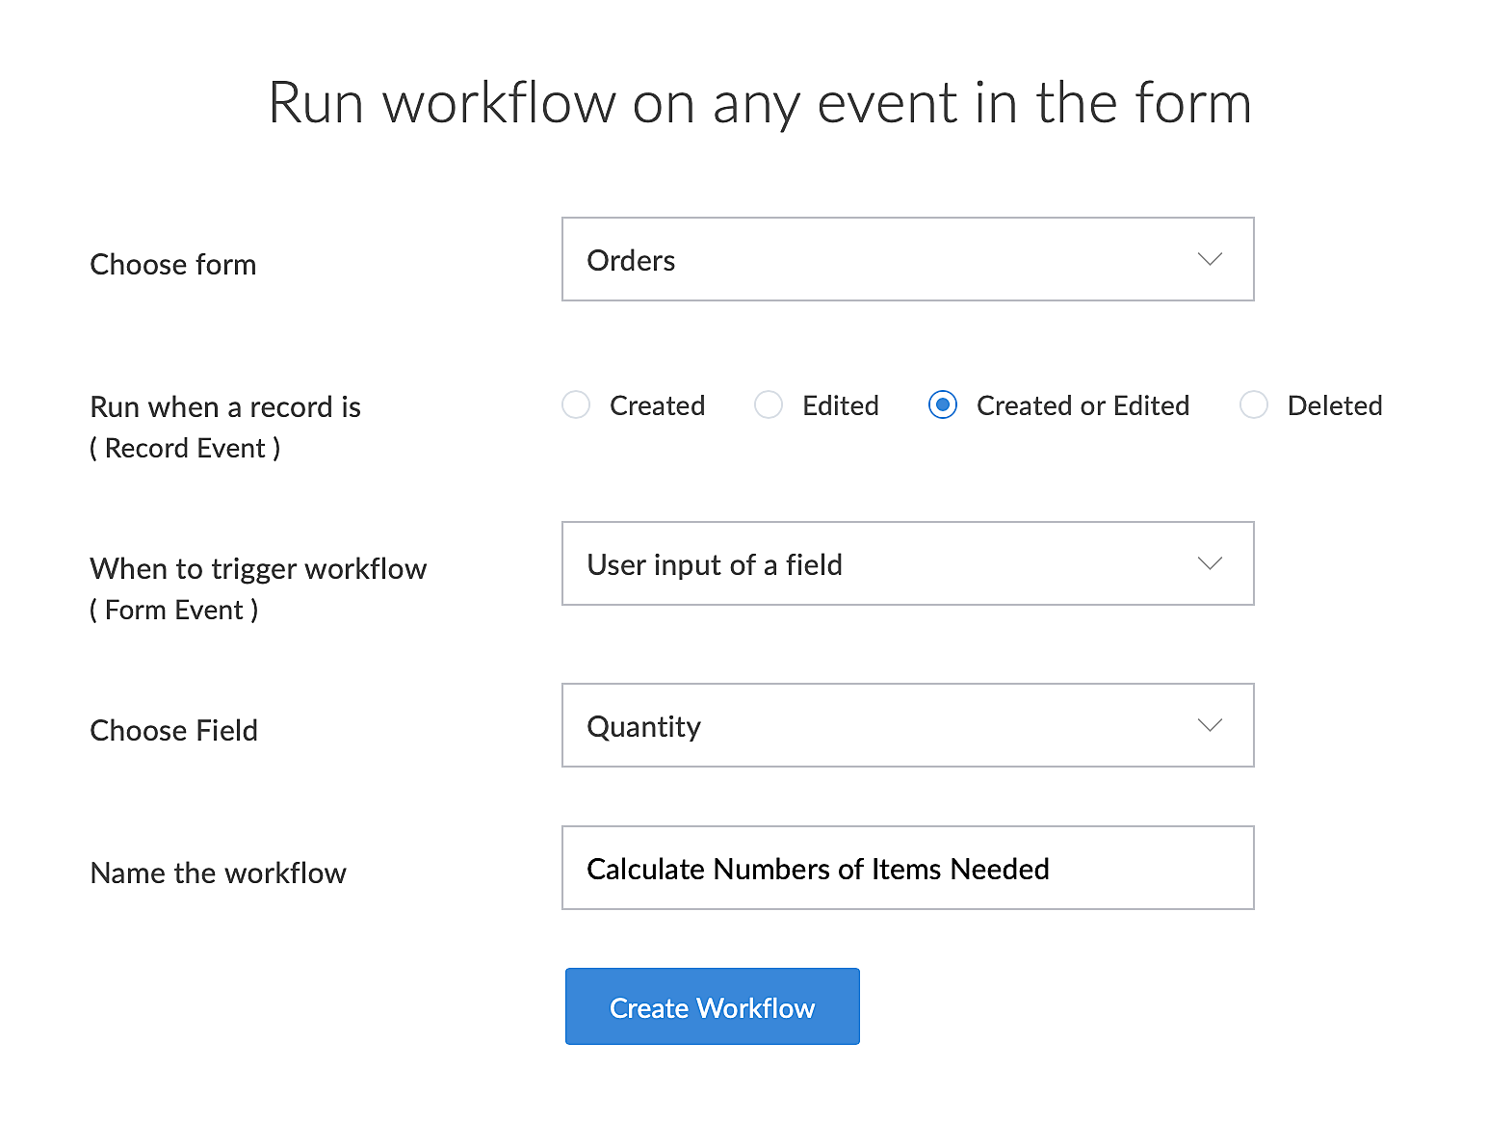The image size is (1487, 1146).
Task: Click the Deleted option label text
Action: point(1334,405)
